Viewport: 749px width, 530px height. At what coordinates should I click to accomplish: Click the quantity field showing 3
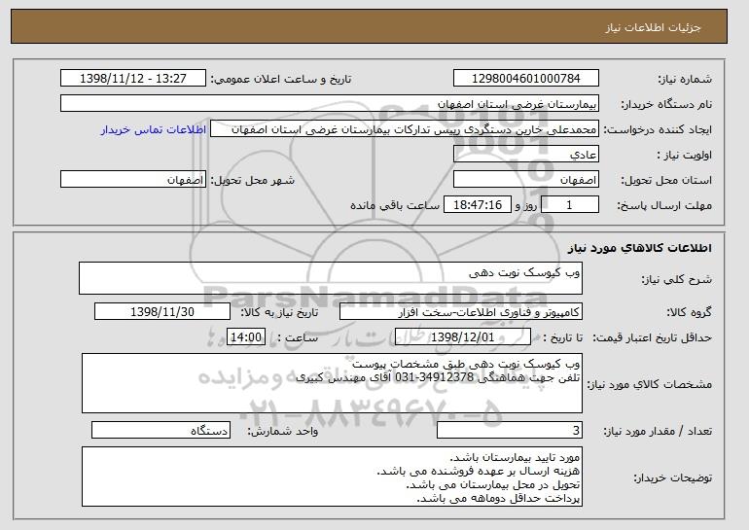[510, 430]
